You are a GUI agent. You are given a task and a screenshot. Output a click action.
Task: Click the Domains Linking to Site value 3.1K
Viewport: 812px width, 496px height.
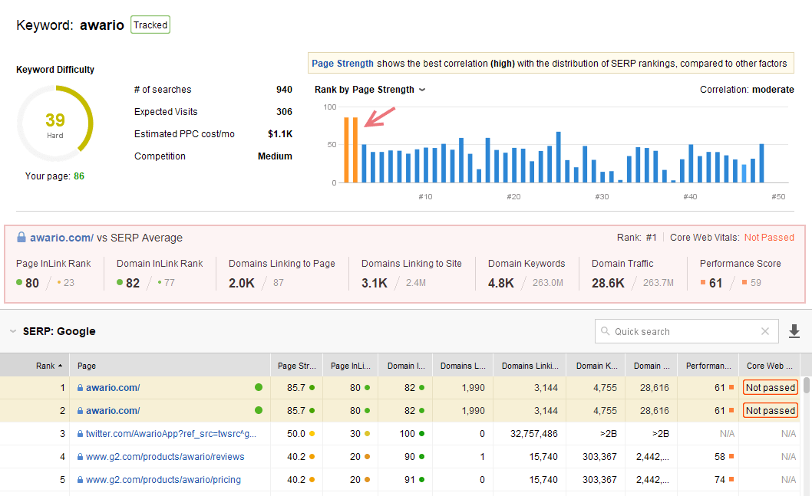(375, 283)
